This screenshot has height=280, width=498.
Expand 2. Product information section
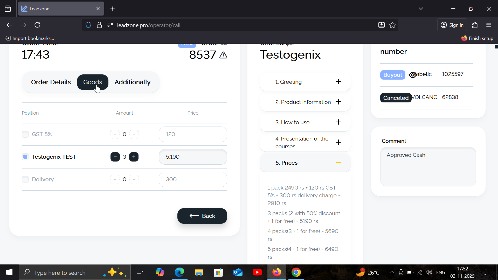coord(338,102)
